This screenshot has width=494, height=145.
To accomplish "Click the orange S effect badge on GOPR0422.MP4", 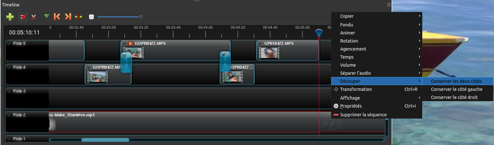I will click(131, 43).
